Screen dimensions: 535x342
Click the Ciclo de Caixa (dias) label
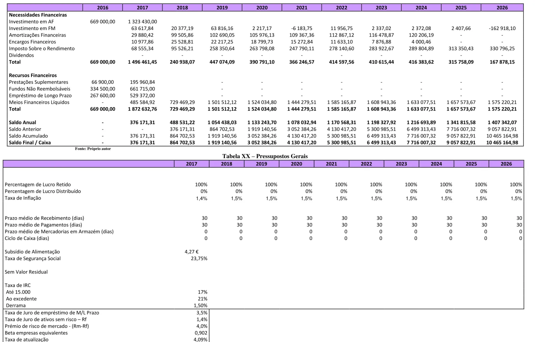[x=27, y=238]
